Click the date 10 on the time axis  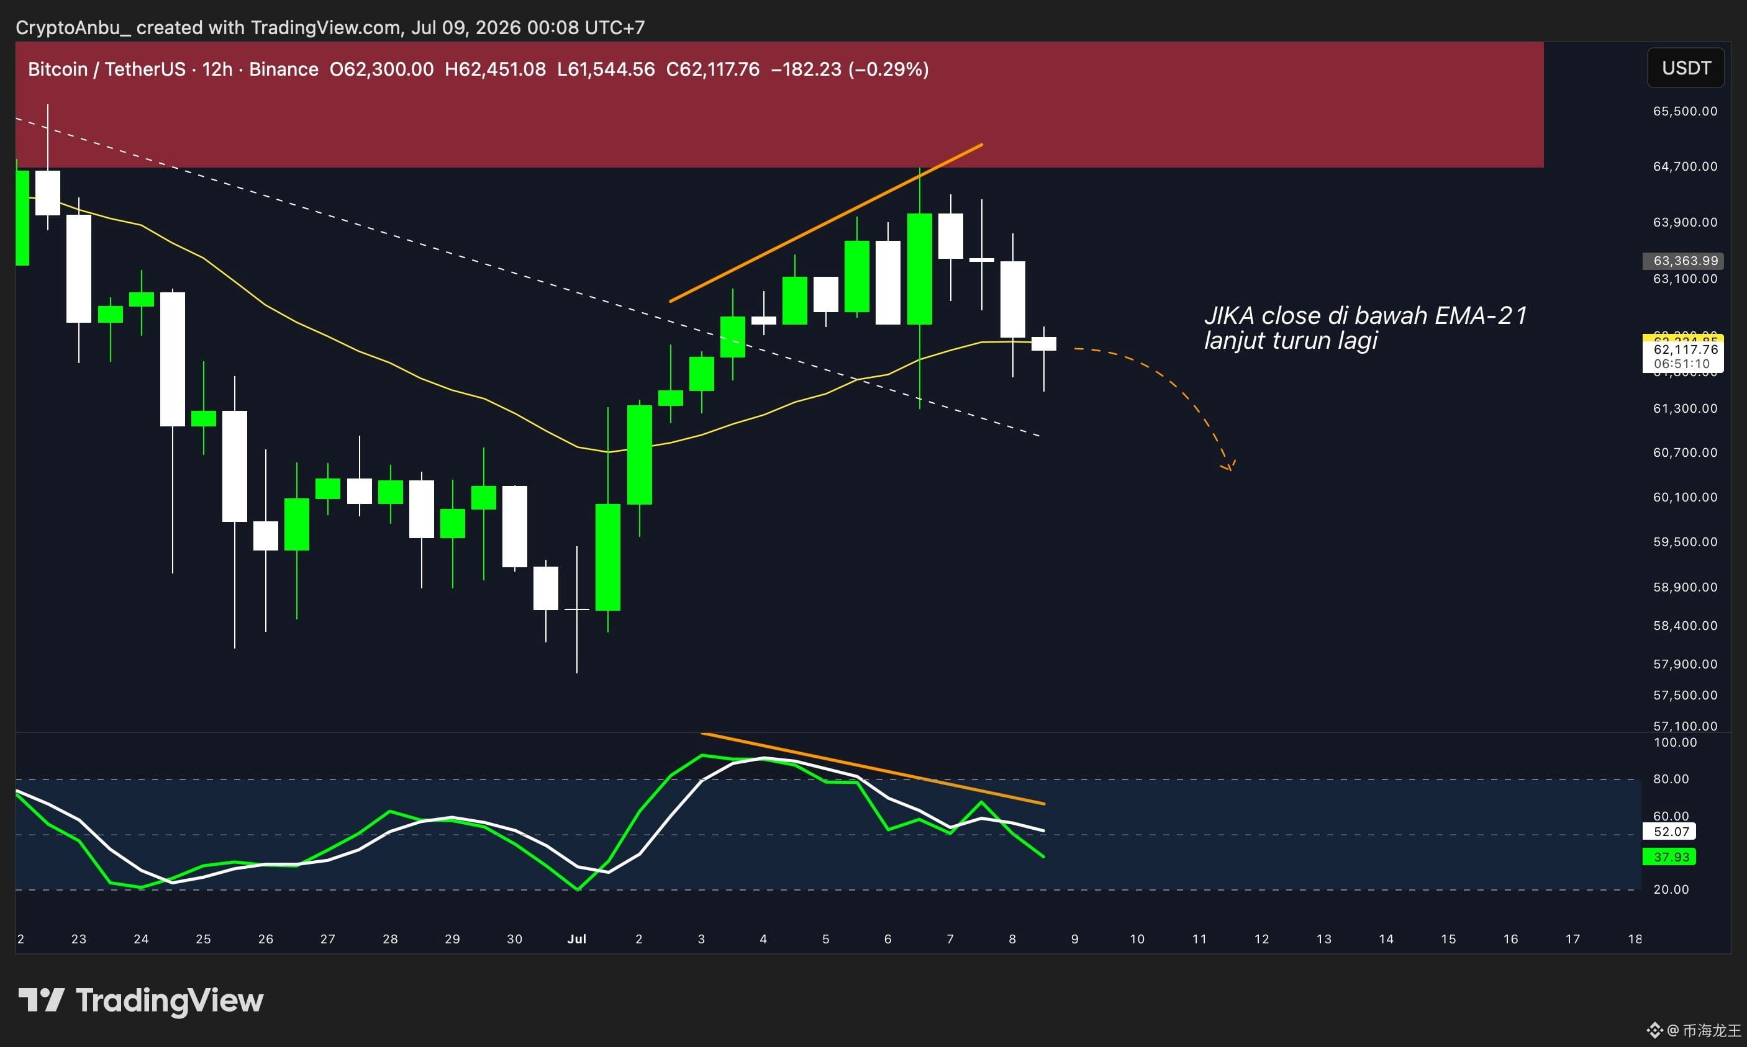1137,939
